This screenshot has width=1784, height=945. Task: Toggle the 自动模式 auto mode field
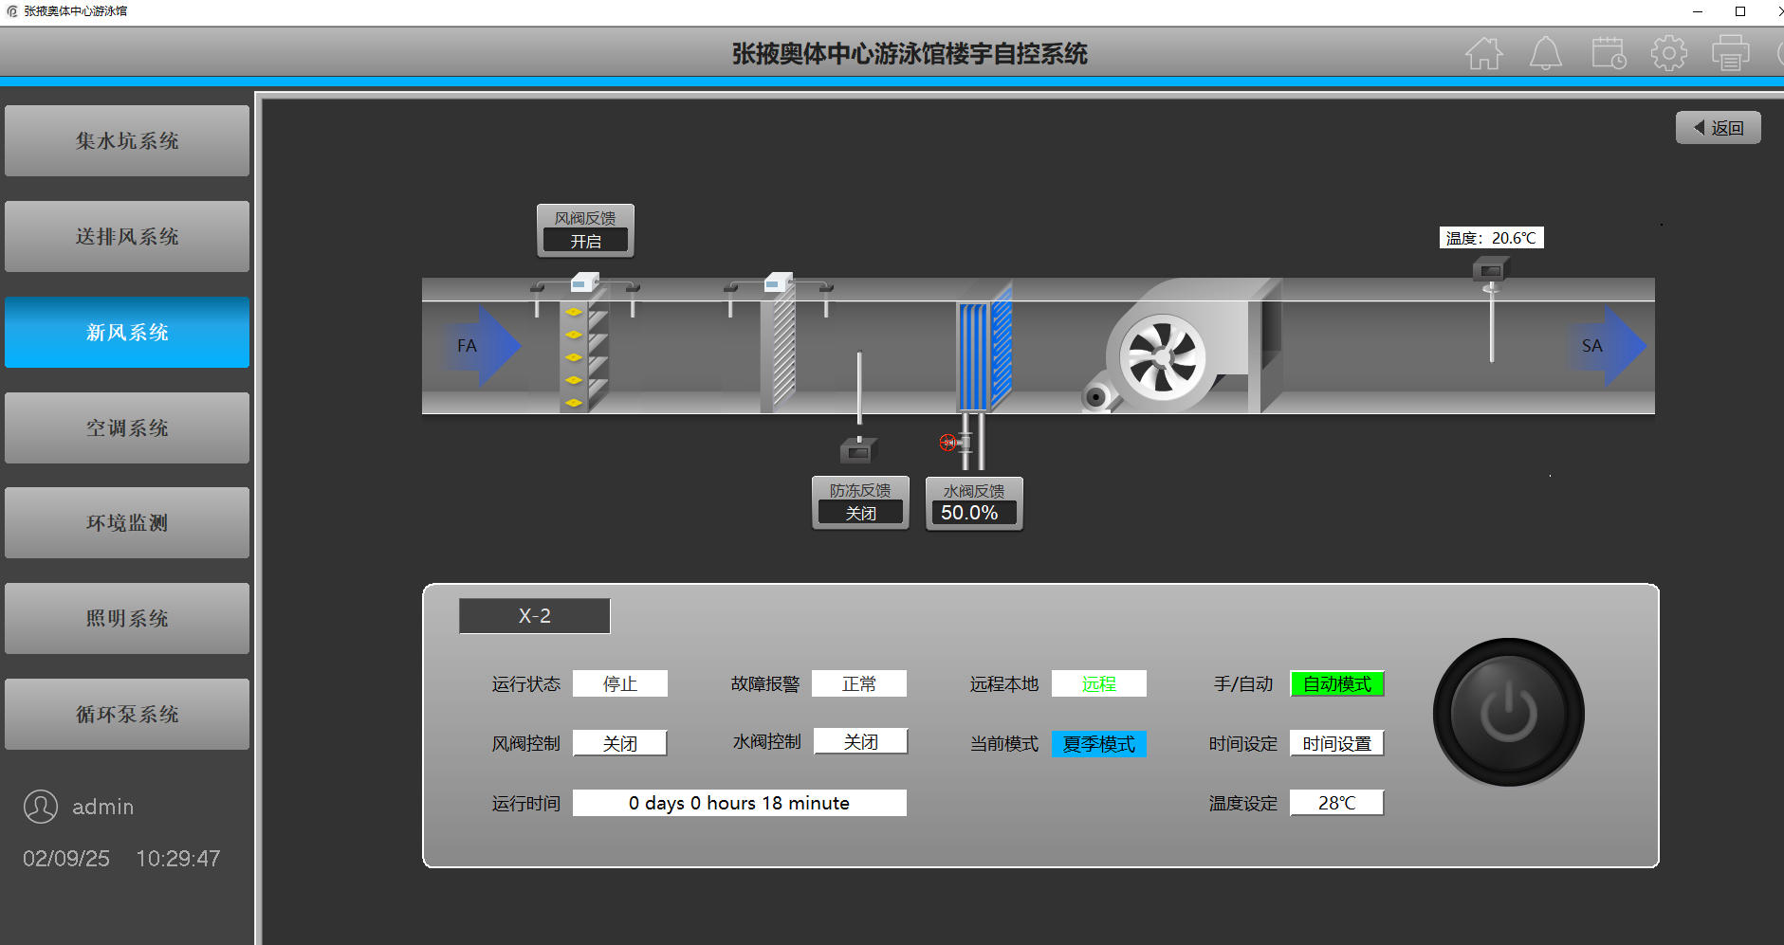click(1336, 683)
